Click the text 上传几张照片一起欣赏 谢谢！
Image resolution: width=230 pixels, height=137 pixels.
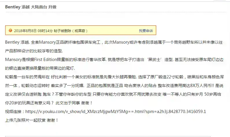pyautogui.click(x=32, y=120)
